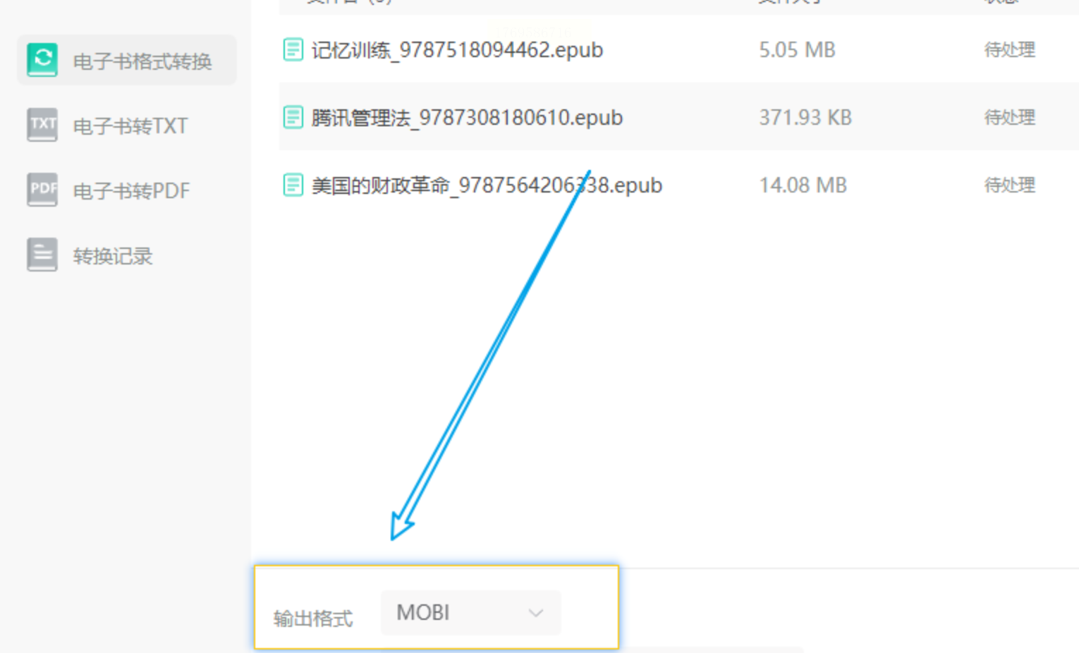Click file icon beside 记忆训练 epub
Viewport: 1079px width, 653px height.
coord(293,50)
